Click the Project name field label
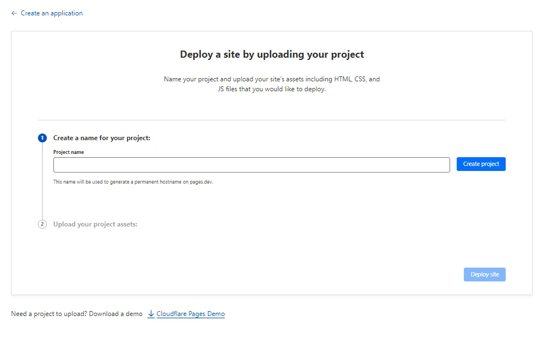This screenshot has height=338, width=542. (x=69, y=152)
